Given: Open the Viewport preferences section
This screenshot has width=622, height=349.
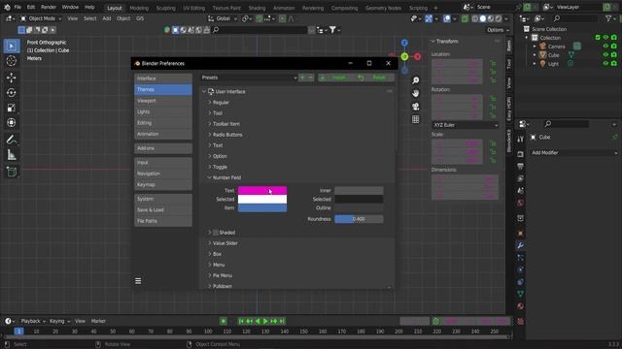Looking at the screenshot, I should coord(163,101).
